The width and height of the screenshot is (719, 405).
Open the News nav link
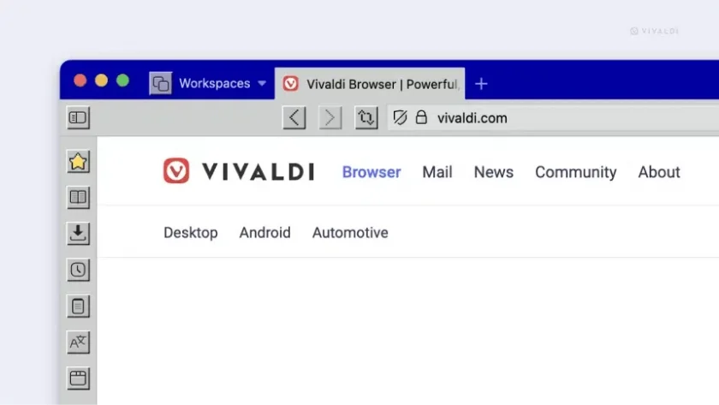(x=493, y=172)
